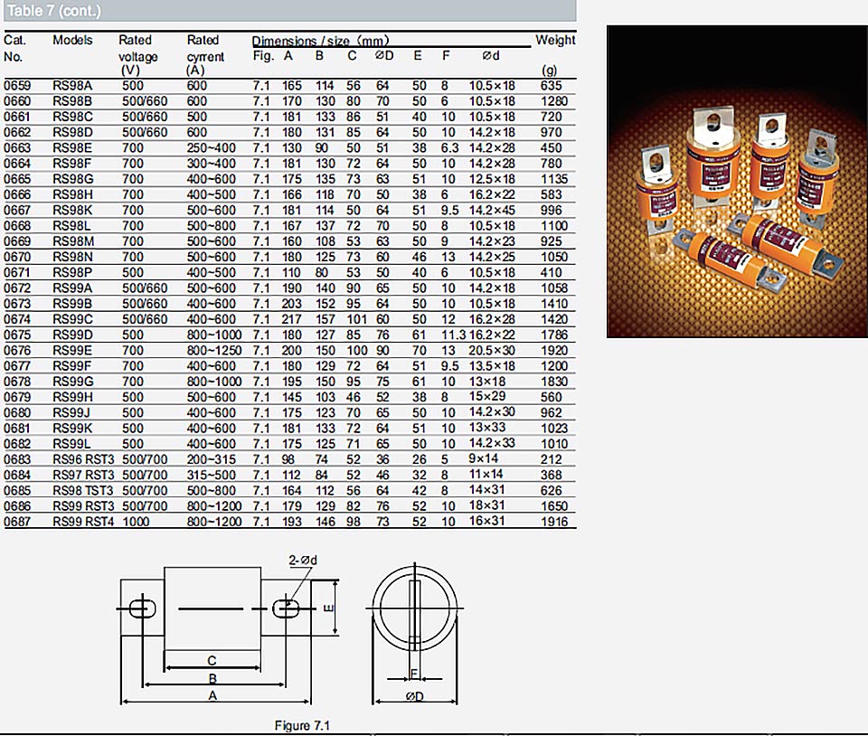
Task: Click rated current "300~400"
Action: pyautogui.click(x=211, y=164)
